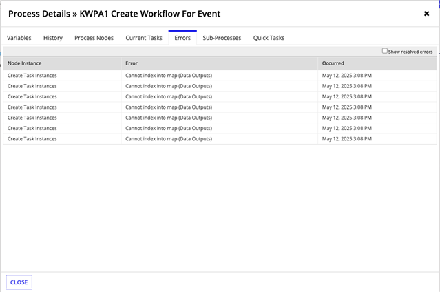Select the fifth row's error message
This screenshot has height=292, width=440.
169,118
